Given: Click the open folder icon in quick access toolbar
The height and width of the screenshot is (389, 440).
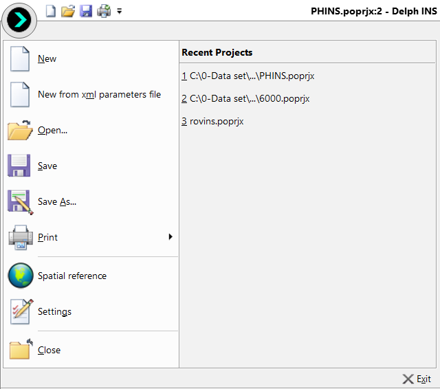Looking at the screenshot, I should (x=68, y=11).
